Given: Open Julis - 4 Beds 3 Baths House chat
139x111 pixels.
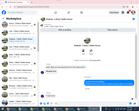Looking at the screenshot, I should [19, 32].
